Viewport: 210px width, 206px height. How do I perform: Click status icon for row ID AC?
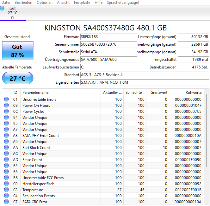pos(6,153)
